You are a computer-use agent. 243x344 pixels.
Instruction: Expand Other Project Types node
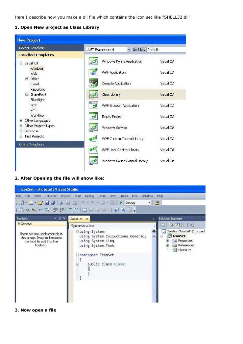click(x=21, y=126)
